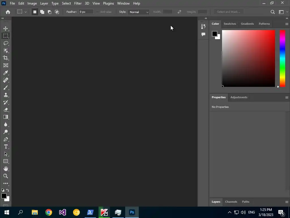Select the Gradient tool
290x218 pixels.
6,117
